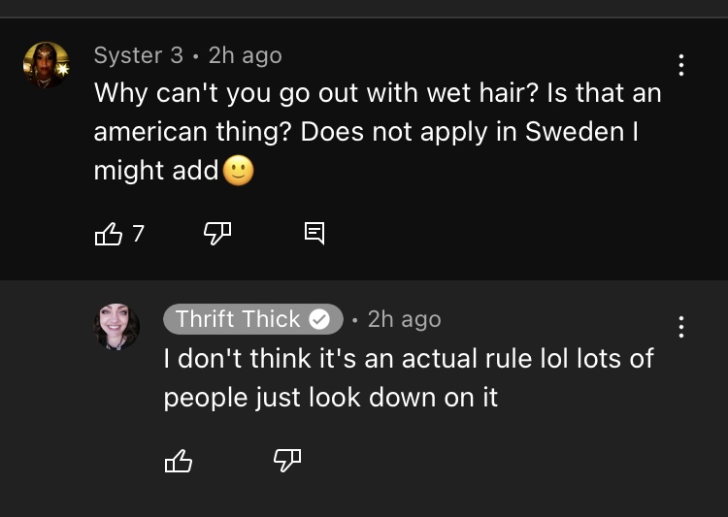Viewport: 728px width, 517px height.
Task: Click the 2h ago timestamp next to Syster 3
Action: (x=246, y=56)
